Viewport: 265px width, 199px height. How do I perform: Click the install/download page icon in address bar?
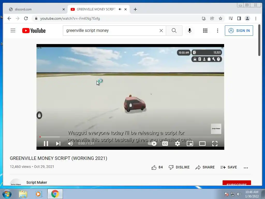coord(204,18)
